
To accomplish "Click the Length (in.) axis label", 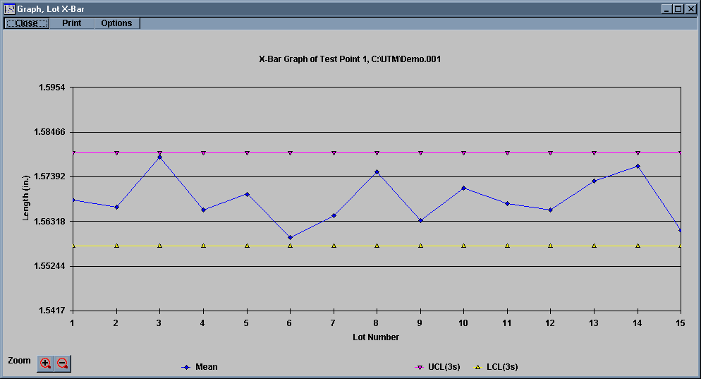I will click(x=25, y=198).
